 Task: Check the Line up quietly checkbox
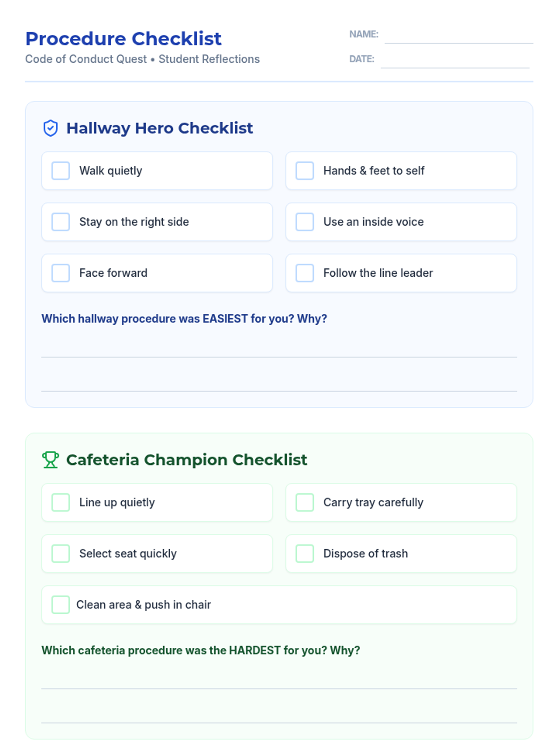[61, 502]
